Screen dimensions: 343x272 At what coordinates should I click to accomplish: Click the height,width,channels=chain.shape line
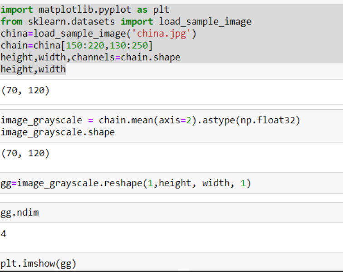(x=90, y=58)
